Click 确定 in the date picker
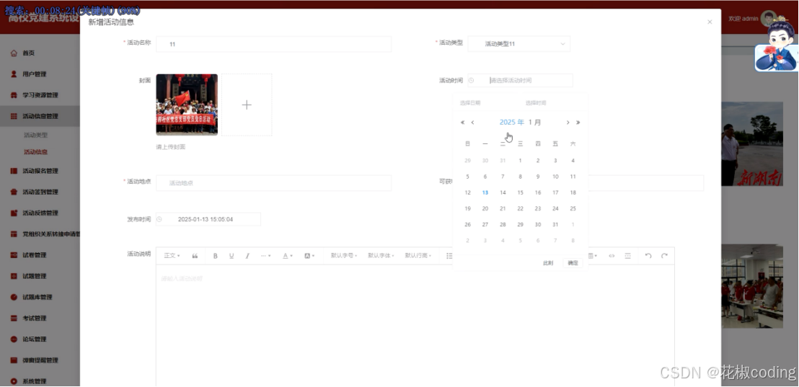This screenshot has height=387, width=799. [x=573, y=263]
